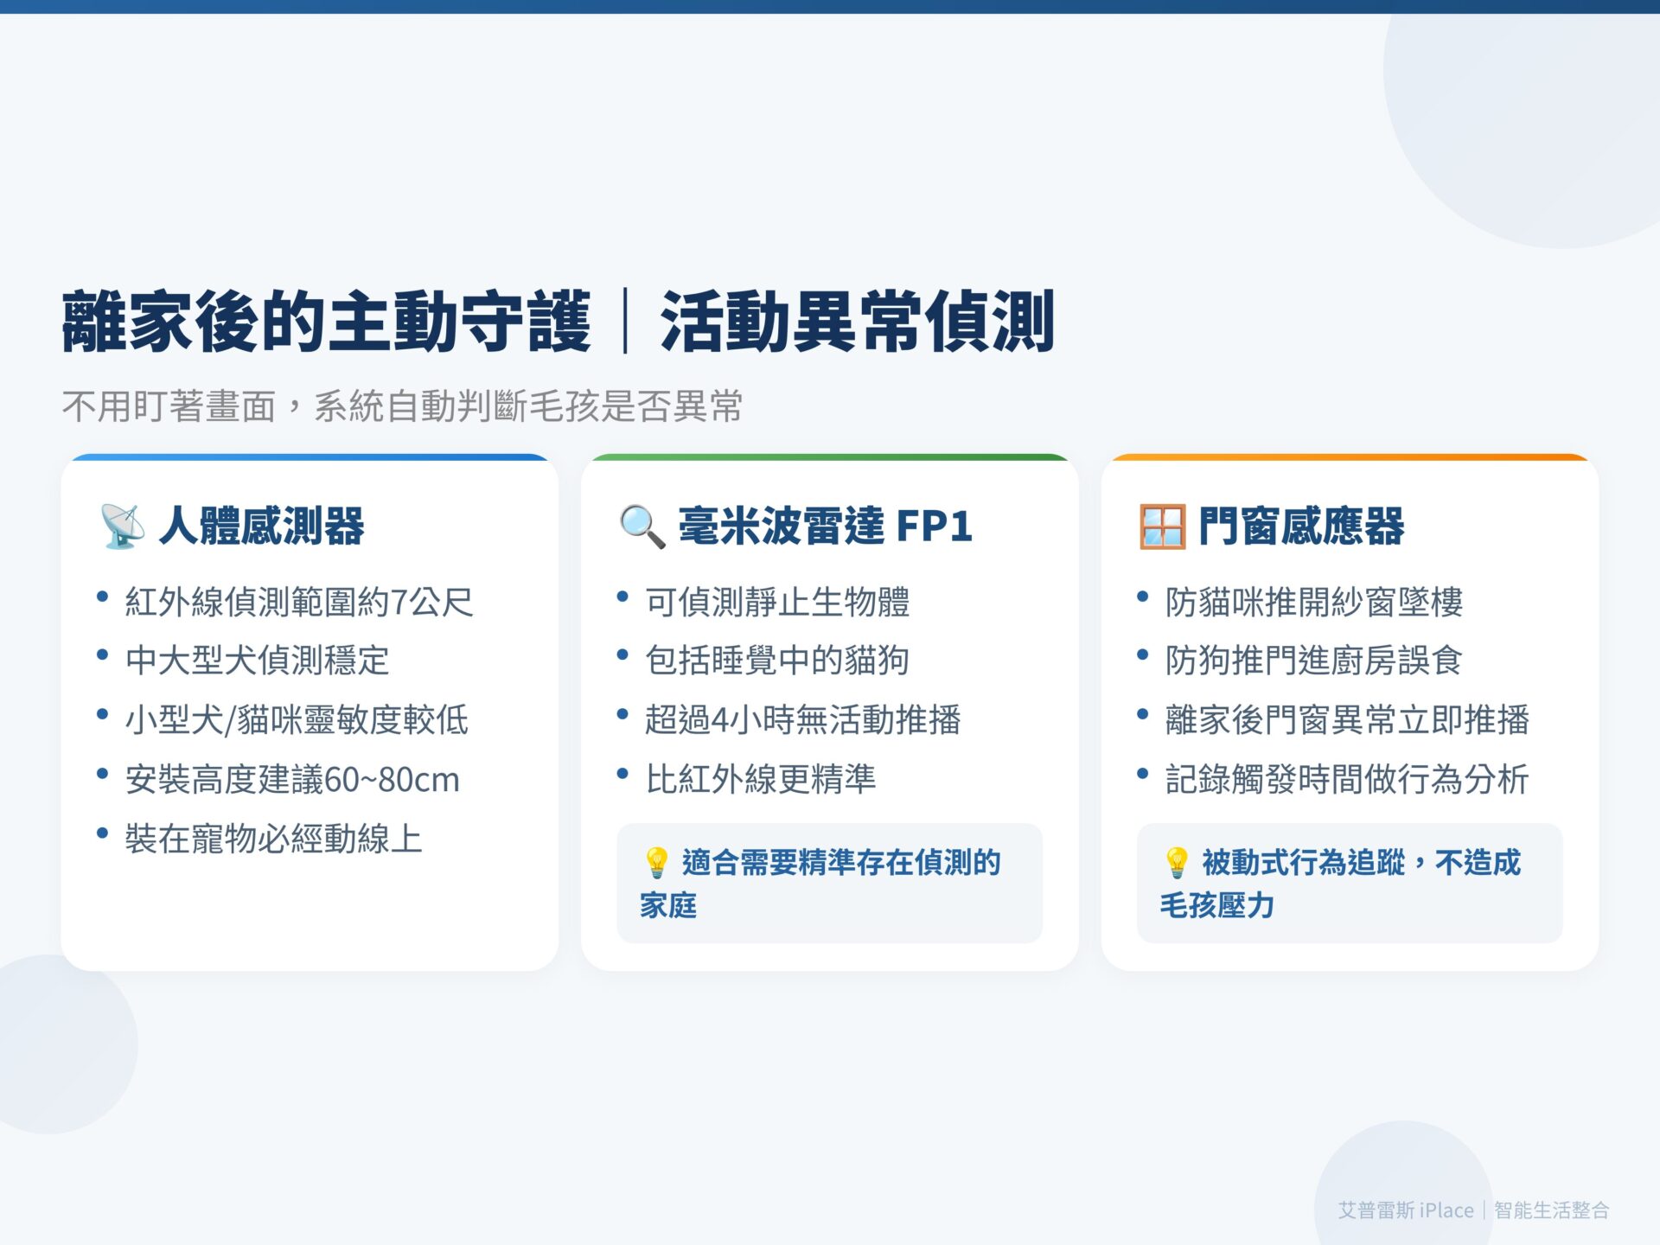Click the satellite dish icon beside 人體感測器
The image size is (1660, 1245).
pos(122,526)
